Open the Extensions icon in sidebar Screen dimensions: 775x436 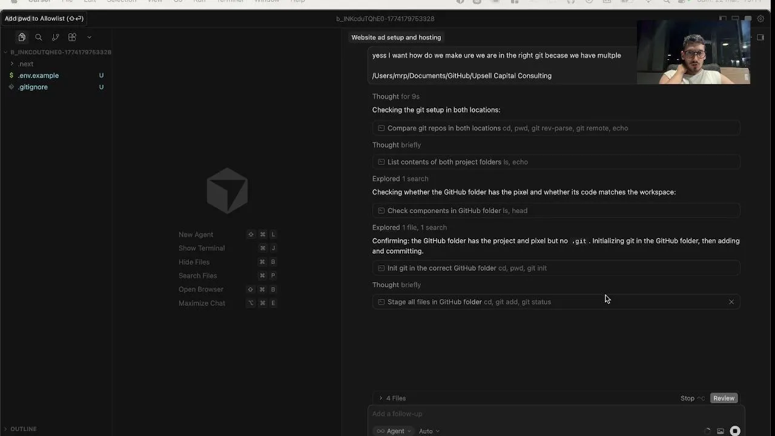tap(72, 38)
